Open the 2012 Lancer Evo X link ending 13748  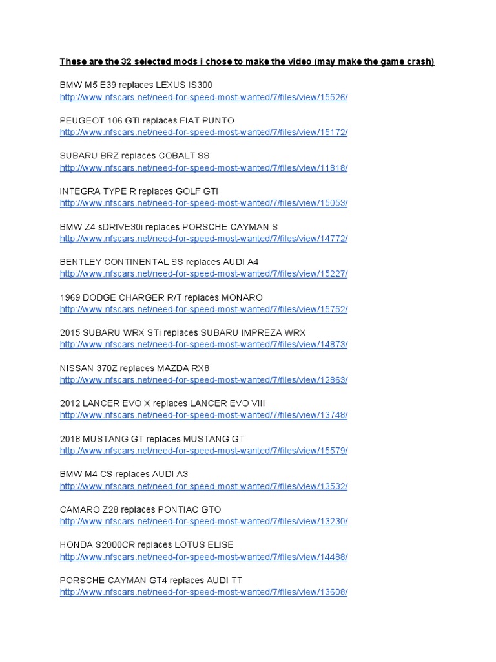[x=203, y=415]
